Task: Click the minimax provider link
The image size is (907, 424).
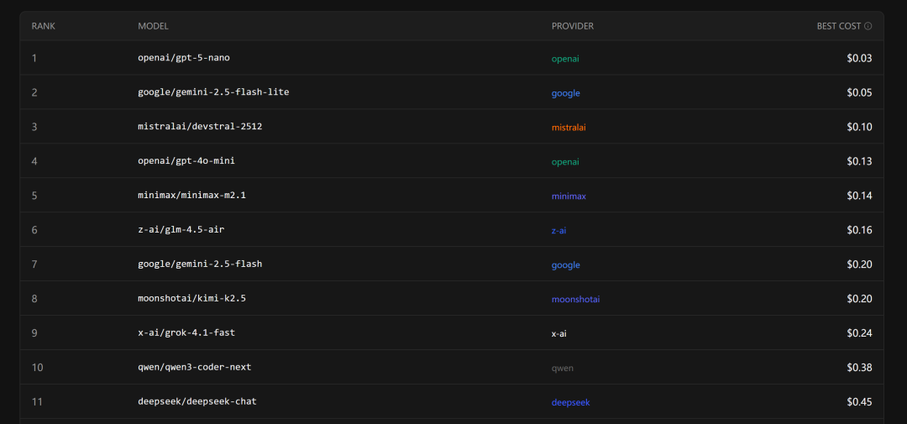Action: (x=569, y=196)
